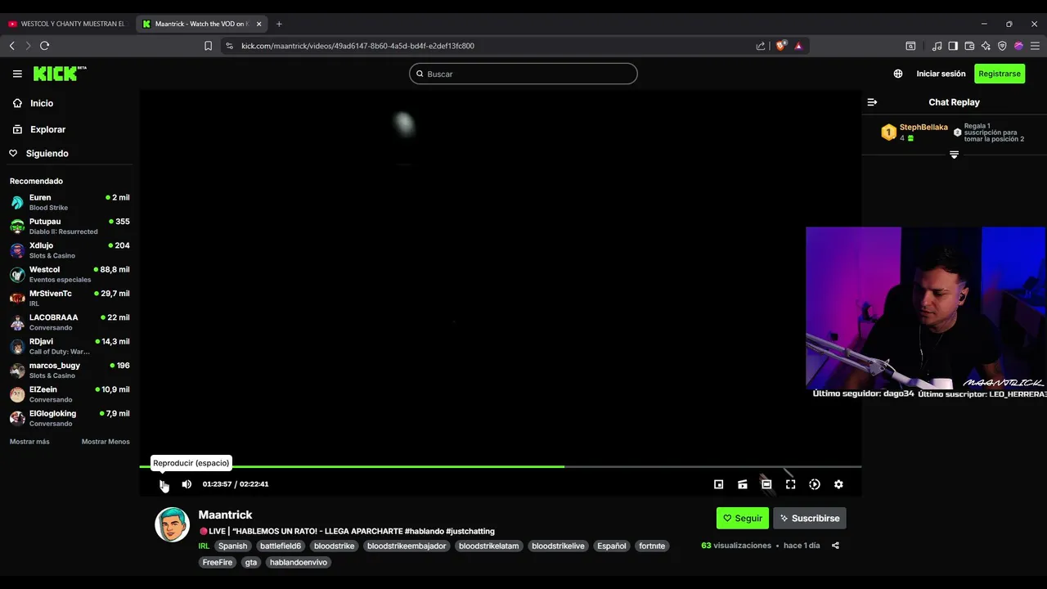Collapse the list with Mostrar Menos
The height and width of the screenshot is (589, 1047).
tap(106, 442)
